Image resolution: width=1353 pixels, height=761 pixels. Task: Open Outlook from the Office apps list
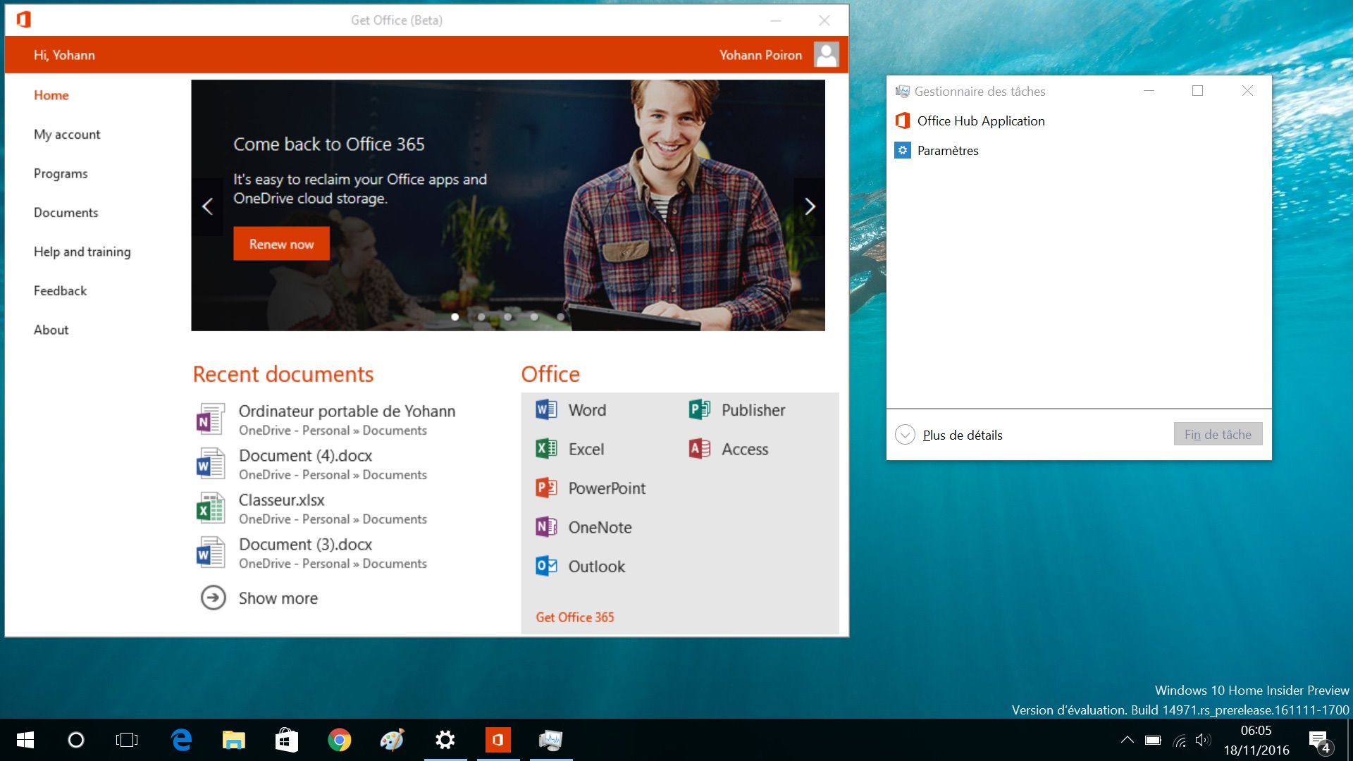597,566
